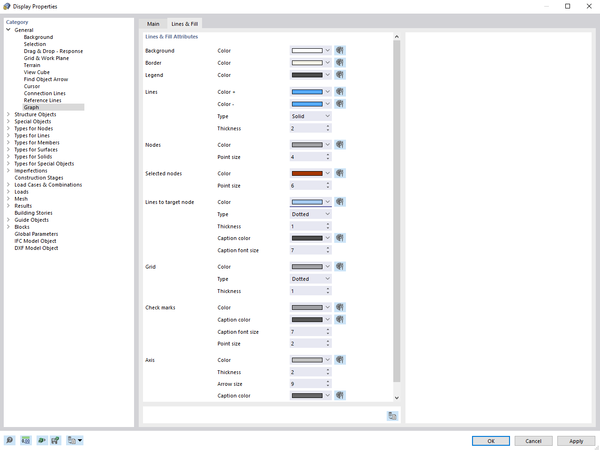This screenshot has width=600, height=450.
Task: Pick a Border color from its swatch
Action: point(307,62)
